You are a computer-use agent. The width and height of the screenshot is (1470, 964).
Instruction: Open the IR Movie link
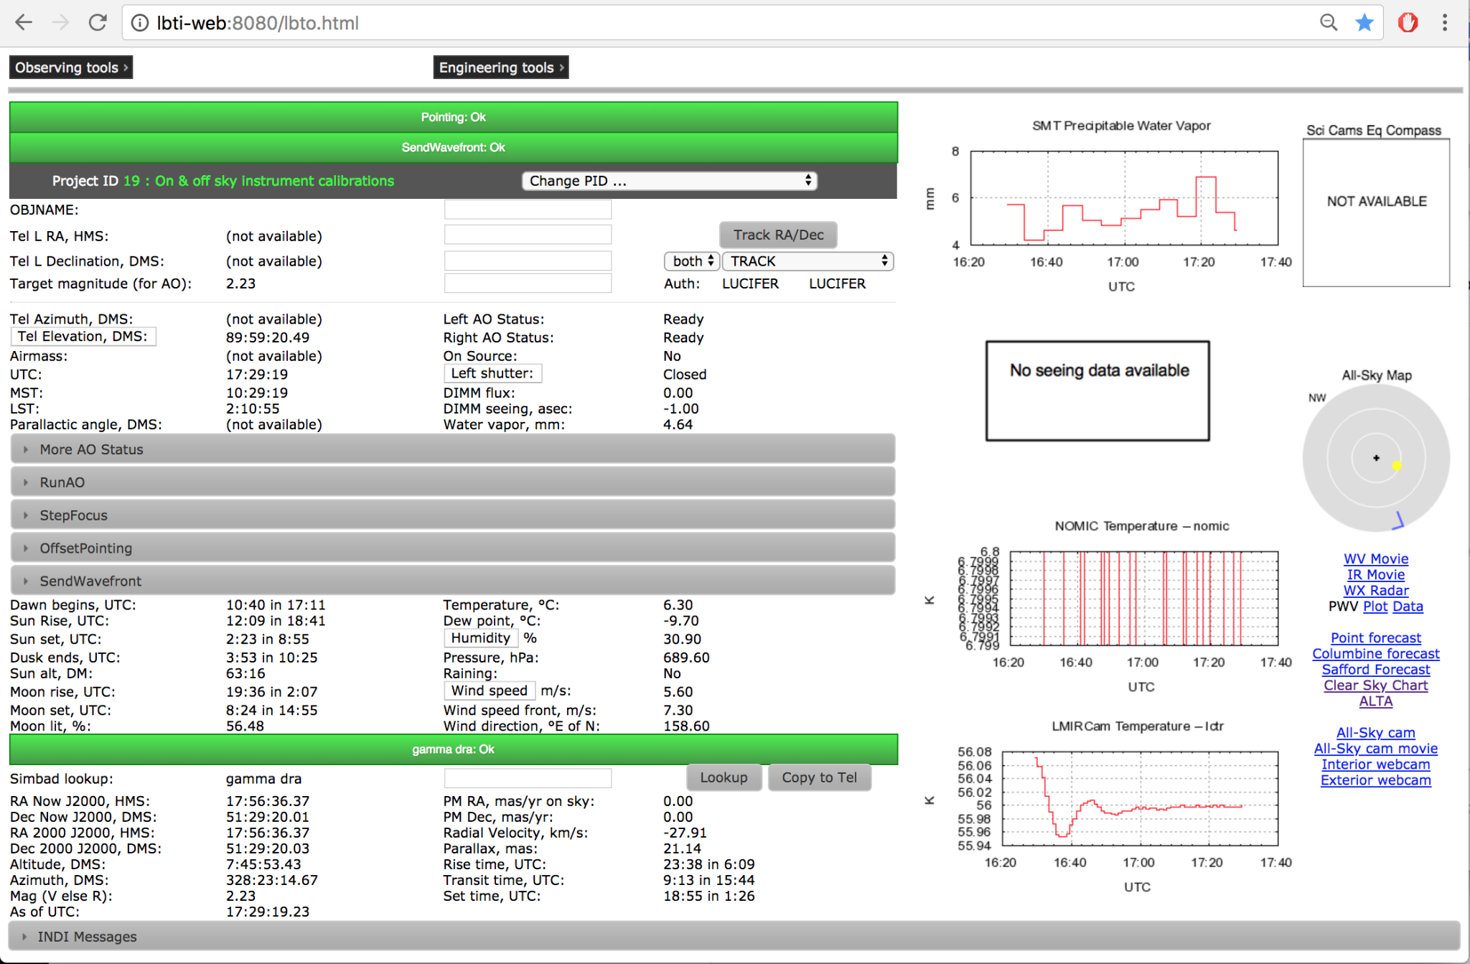coord(1375,574)
